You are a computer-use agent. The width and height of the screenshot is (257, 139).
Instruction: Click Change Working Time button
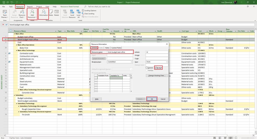click(x=157, y=76)
